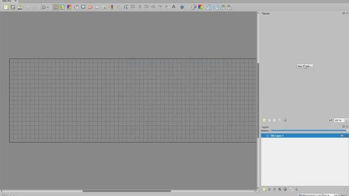This screenshot has height=196, width=349.
Task: Click the new layer icon under Layers
Action: 264,189
